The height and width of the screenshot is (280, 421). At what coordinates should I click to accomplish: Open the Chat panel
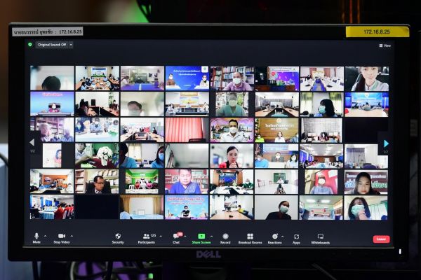[176, 237]
